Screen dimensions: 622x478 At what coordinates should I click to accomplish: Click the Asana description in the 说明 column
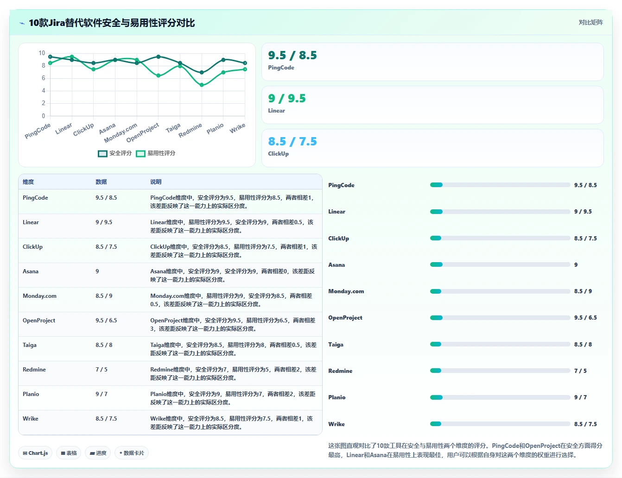pos(233,276)
